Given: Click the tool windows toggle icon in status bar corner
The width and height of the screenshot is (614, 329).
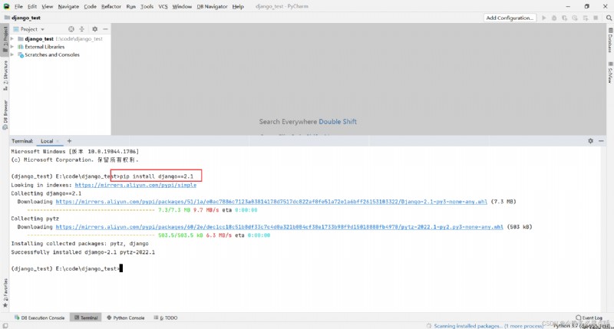Looking at the screenshot, I should pos(5,325).
